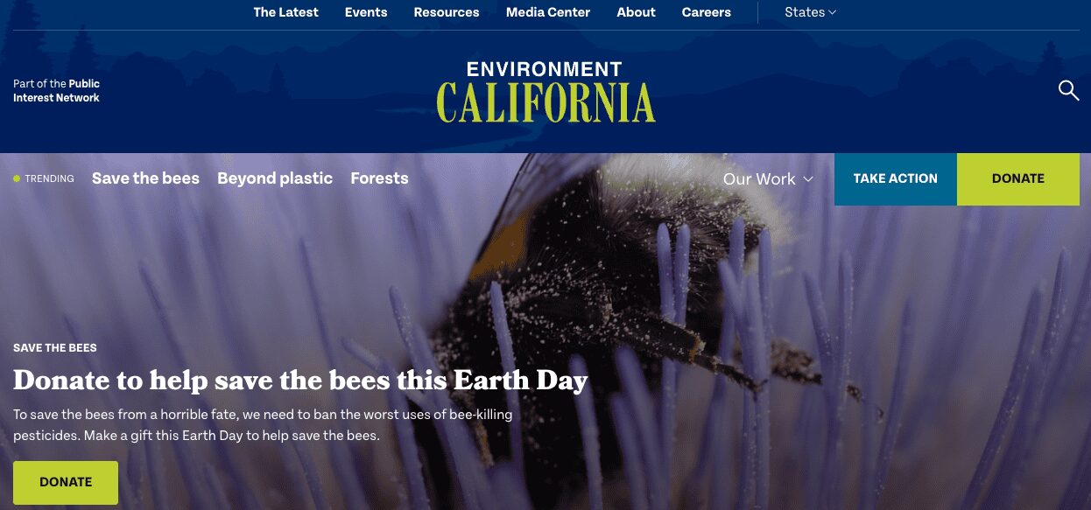Open the Forests trending link

point(379,178)
